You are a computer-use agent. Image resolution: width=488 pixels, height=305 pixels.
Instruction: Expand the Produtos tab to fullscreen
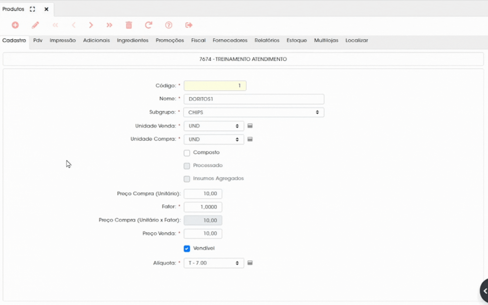pyautogui.click(x=32, y=9)
